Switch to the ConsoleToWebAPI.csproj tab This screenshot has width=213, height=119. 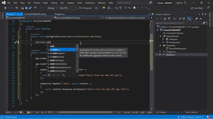coord(35,14)
